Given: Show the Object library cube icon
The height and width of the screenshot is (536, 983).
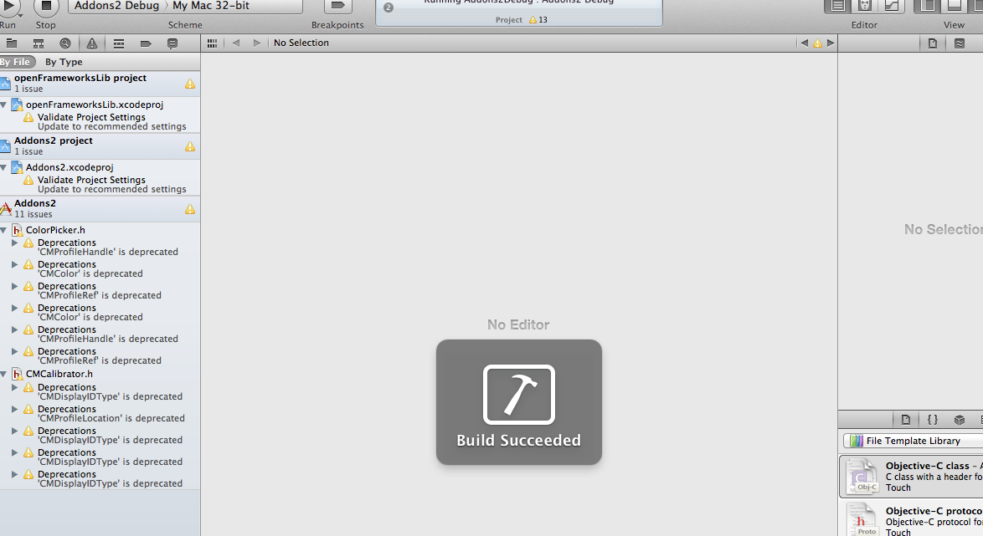Looking at the screenshot, I should 960,420.
